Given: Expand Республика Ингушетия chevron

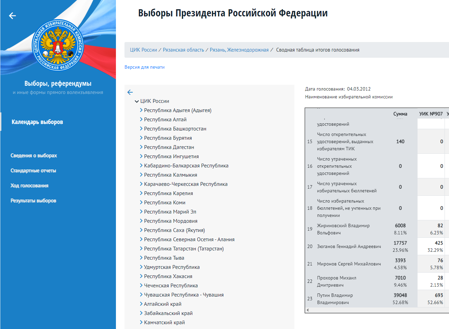Looking at the screenshot, I should 141,156.
